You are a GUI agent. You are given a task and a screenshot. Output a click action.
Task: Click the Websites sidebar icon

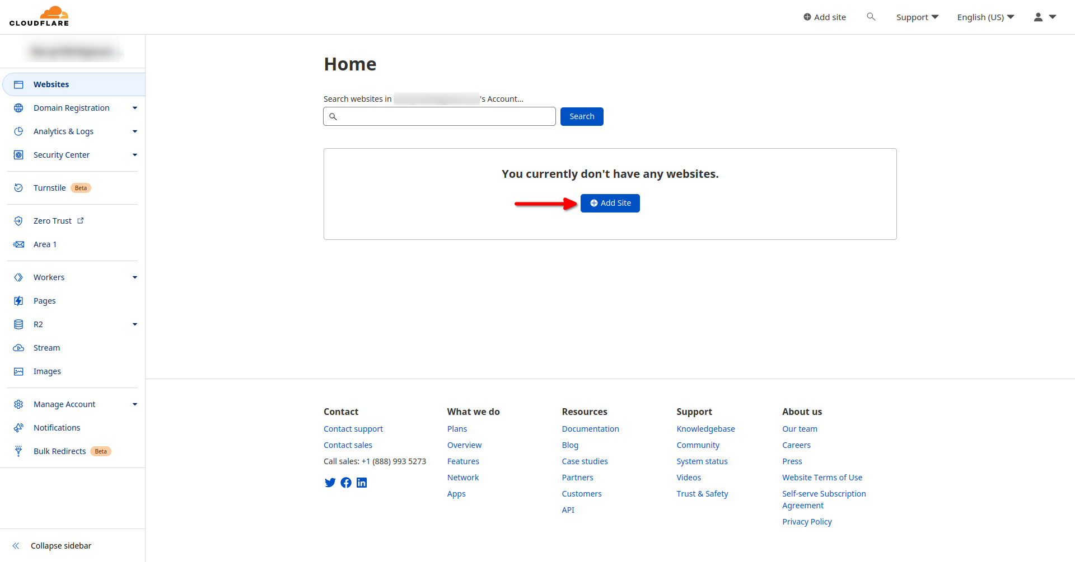pos(18,84)
